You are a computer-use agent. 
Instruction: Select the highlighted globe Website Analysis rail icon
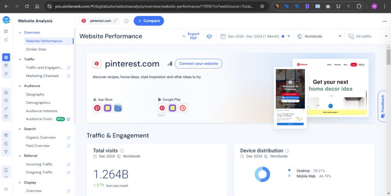(6, 57)
